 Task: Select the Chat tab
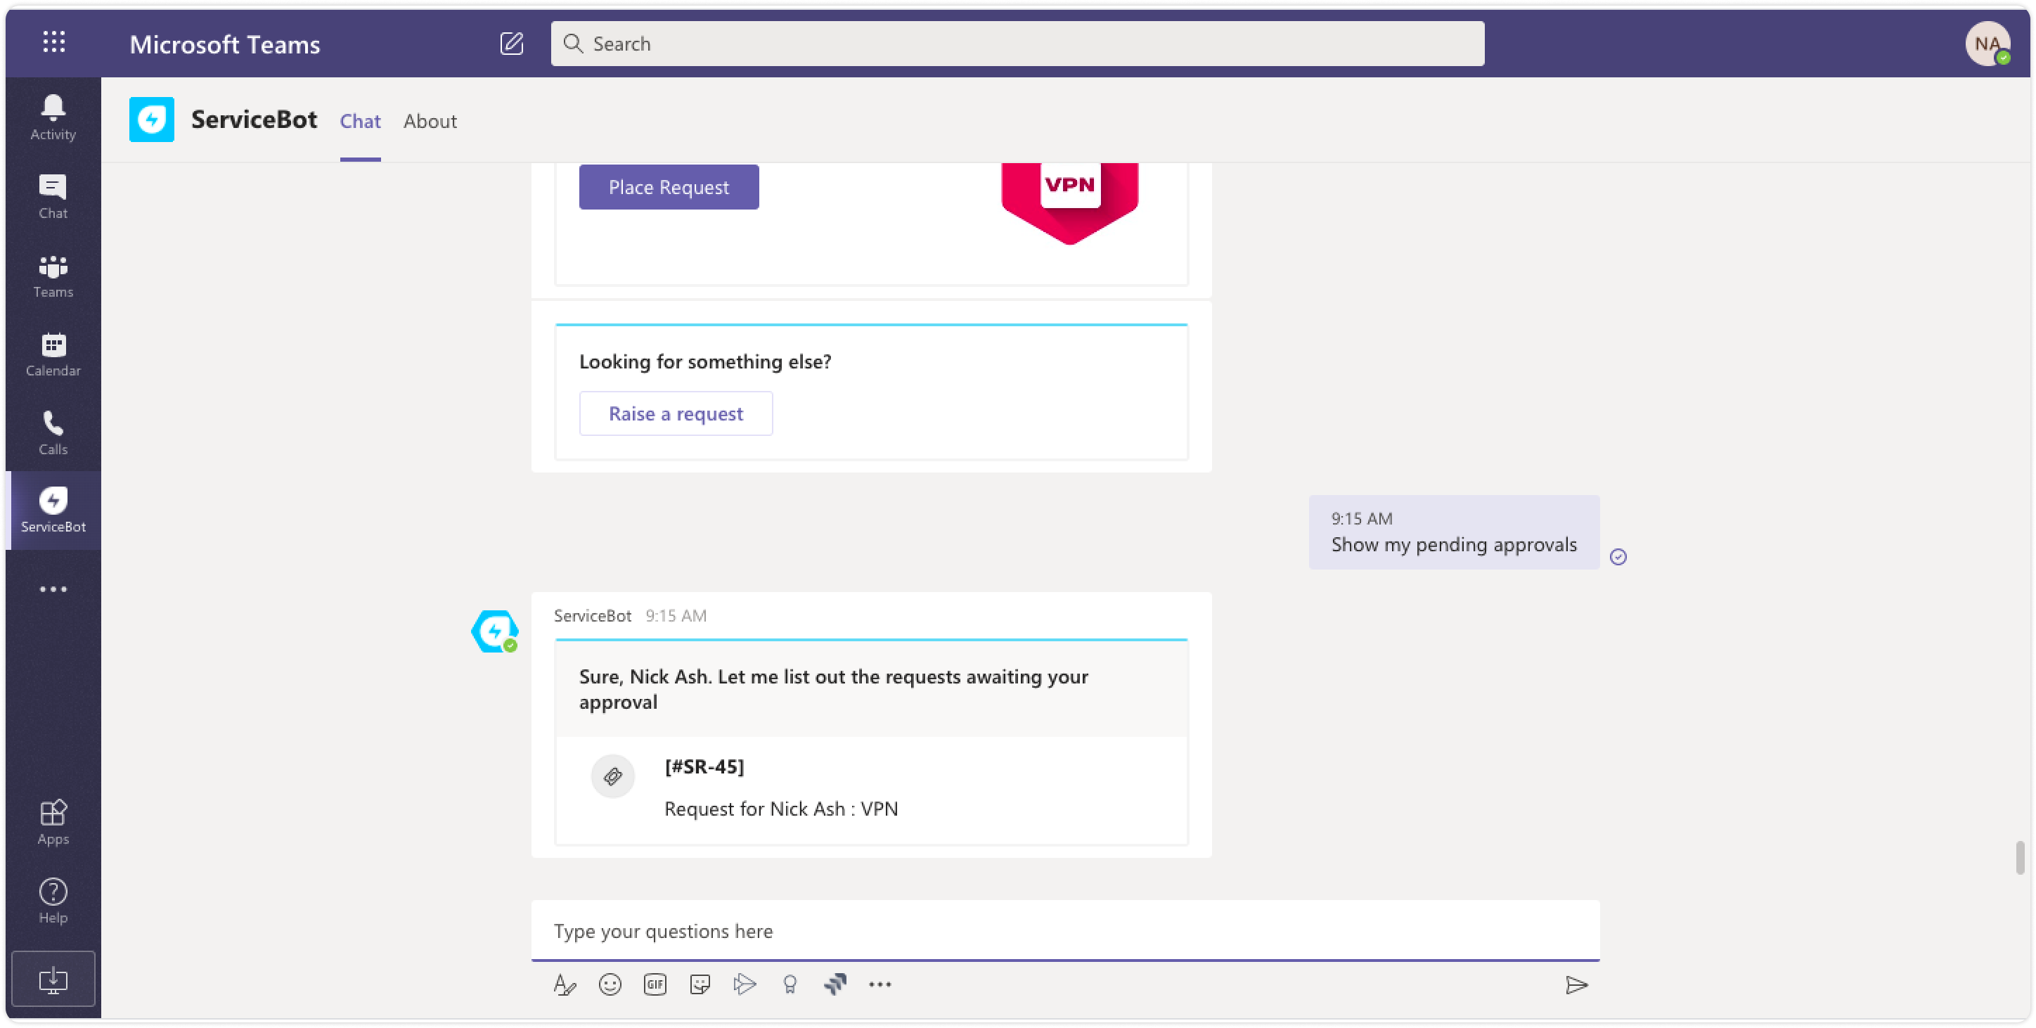coord(361,121)
